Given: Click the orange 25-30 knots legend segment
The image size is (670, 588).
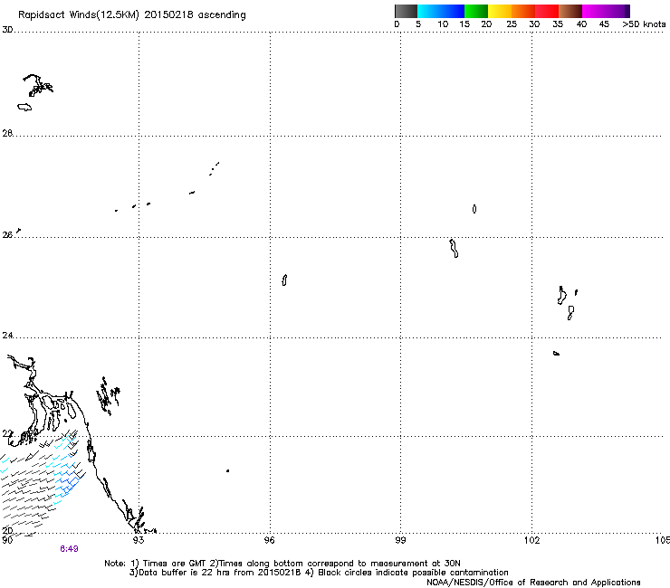Looking at the screenshot, I should [x=523, y=11].
